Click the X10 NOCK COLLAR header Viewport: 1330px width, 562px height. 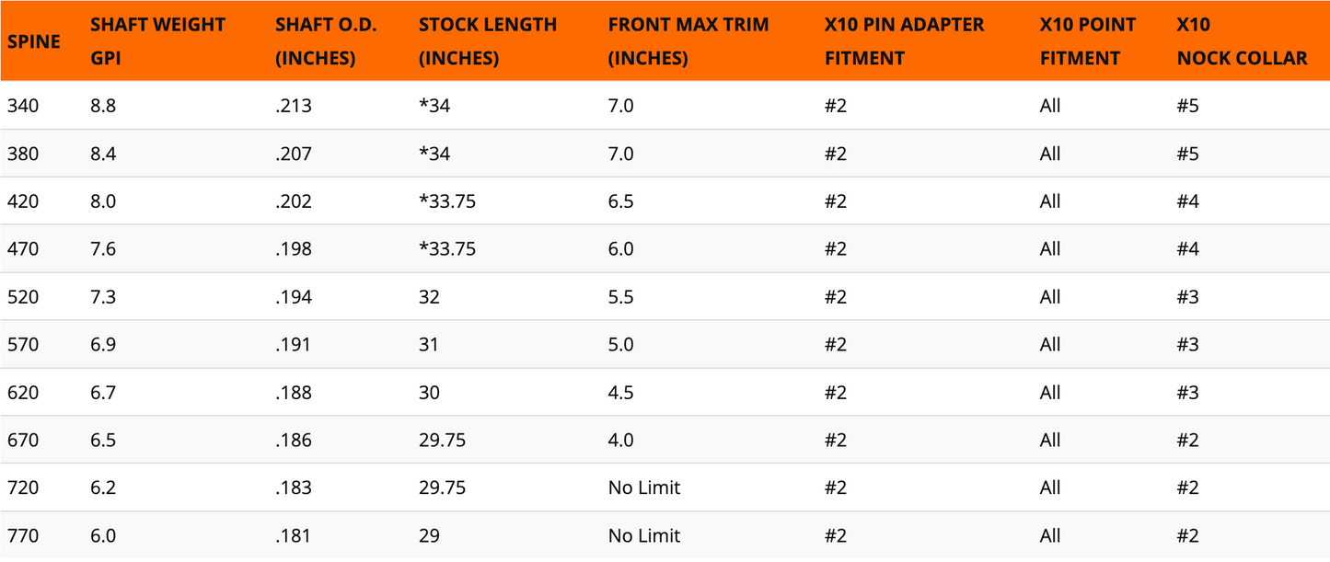click(x=1242, y=41)
